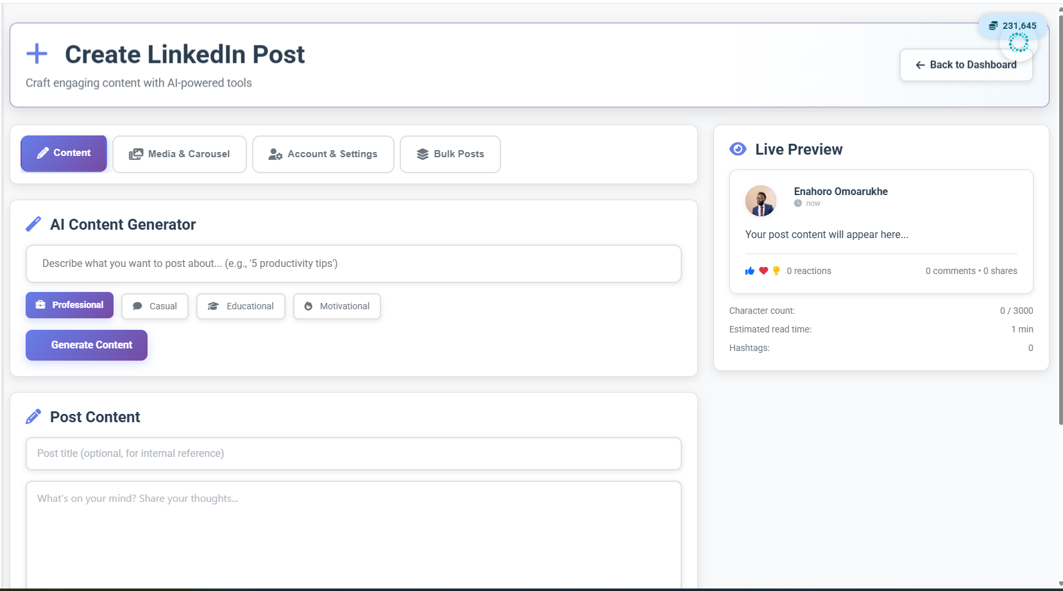The height and width of the screenshot is (591, 1063).
Task: Click the Back to Dashboard button
Action: click(x=966, y=65)
